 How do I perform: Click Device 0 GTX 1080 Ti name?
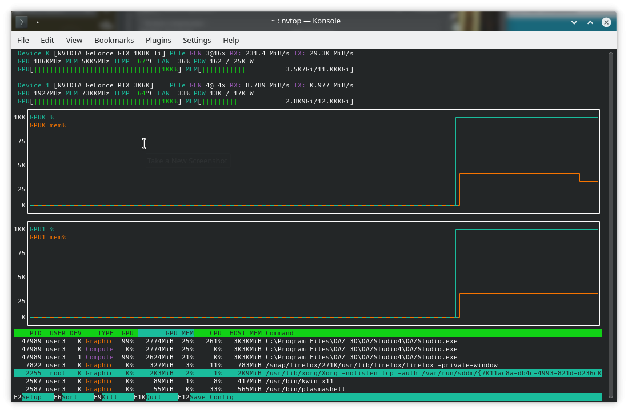[x=109, y=53]
